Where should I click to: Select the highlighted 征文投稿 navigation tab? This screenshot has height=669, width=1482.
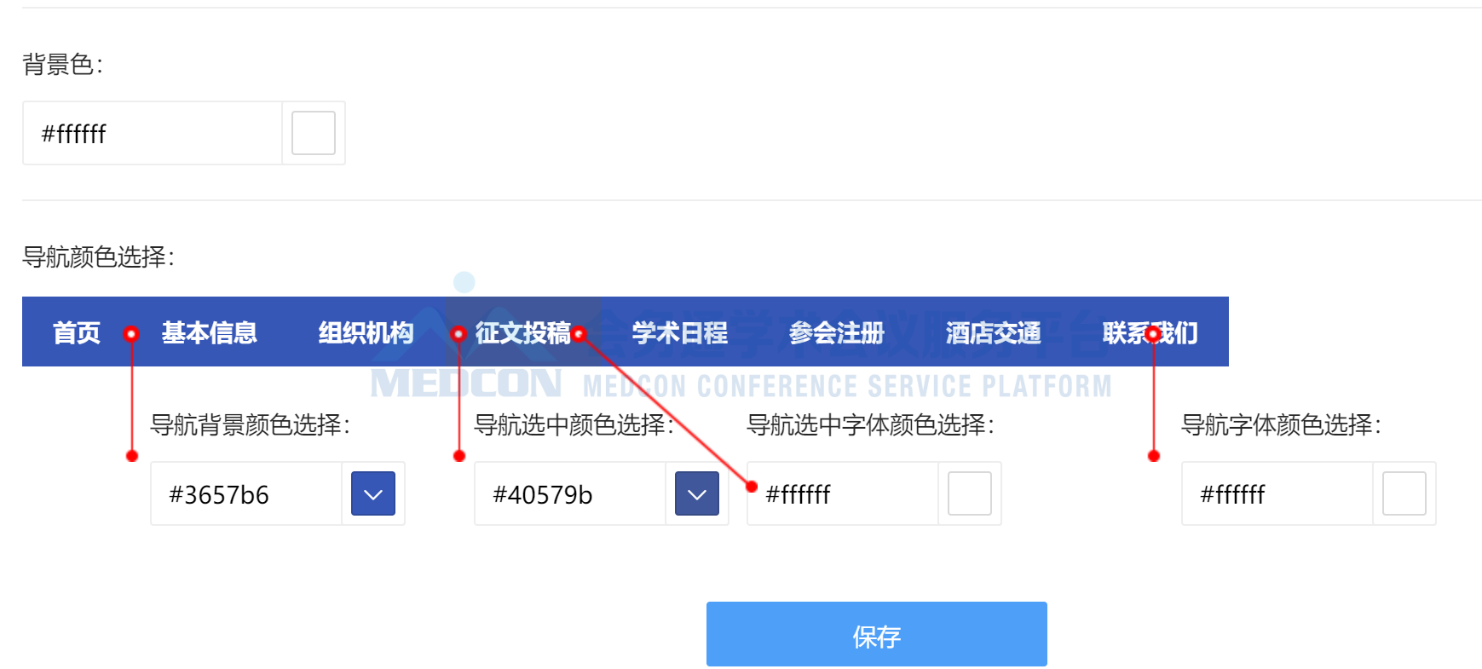click(523, 332)
